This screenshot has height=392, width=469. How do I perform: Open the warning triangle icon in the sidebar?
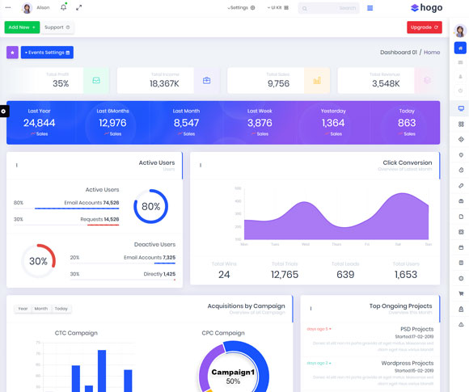tap(461, 324)
